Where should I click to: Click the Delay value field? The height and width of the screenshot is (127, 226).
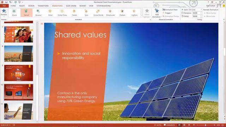(196, 16)
